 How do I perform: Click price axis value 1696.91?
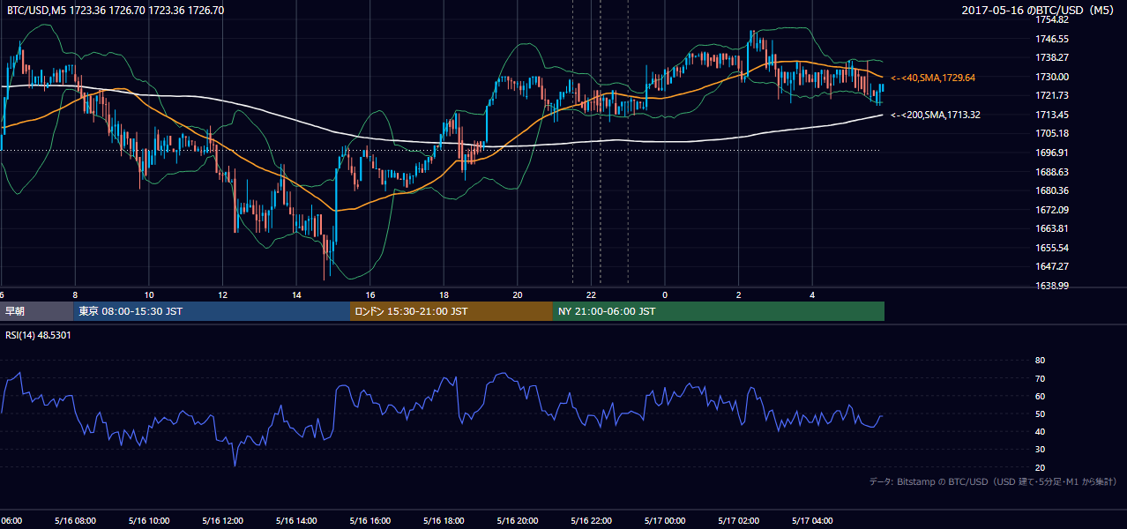coord(1052,153)
